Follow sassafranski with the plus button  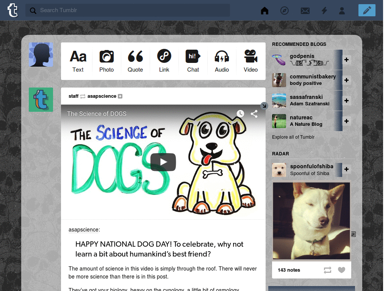click(x=346, y=101)
